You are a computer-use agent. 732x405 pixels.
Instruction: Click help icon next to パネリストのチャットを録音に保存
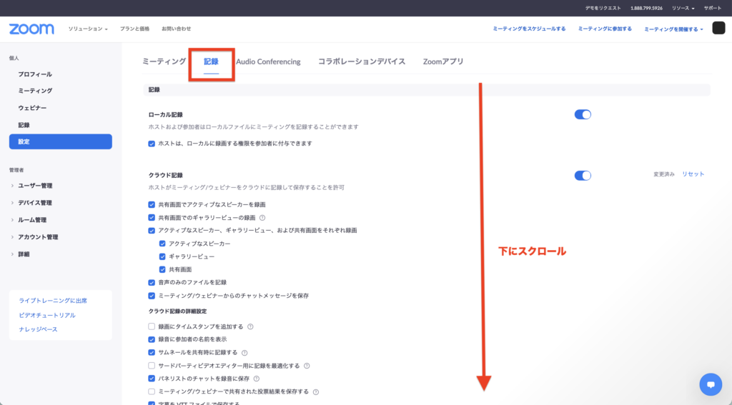256,379
